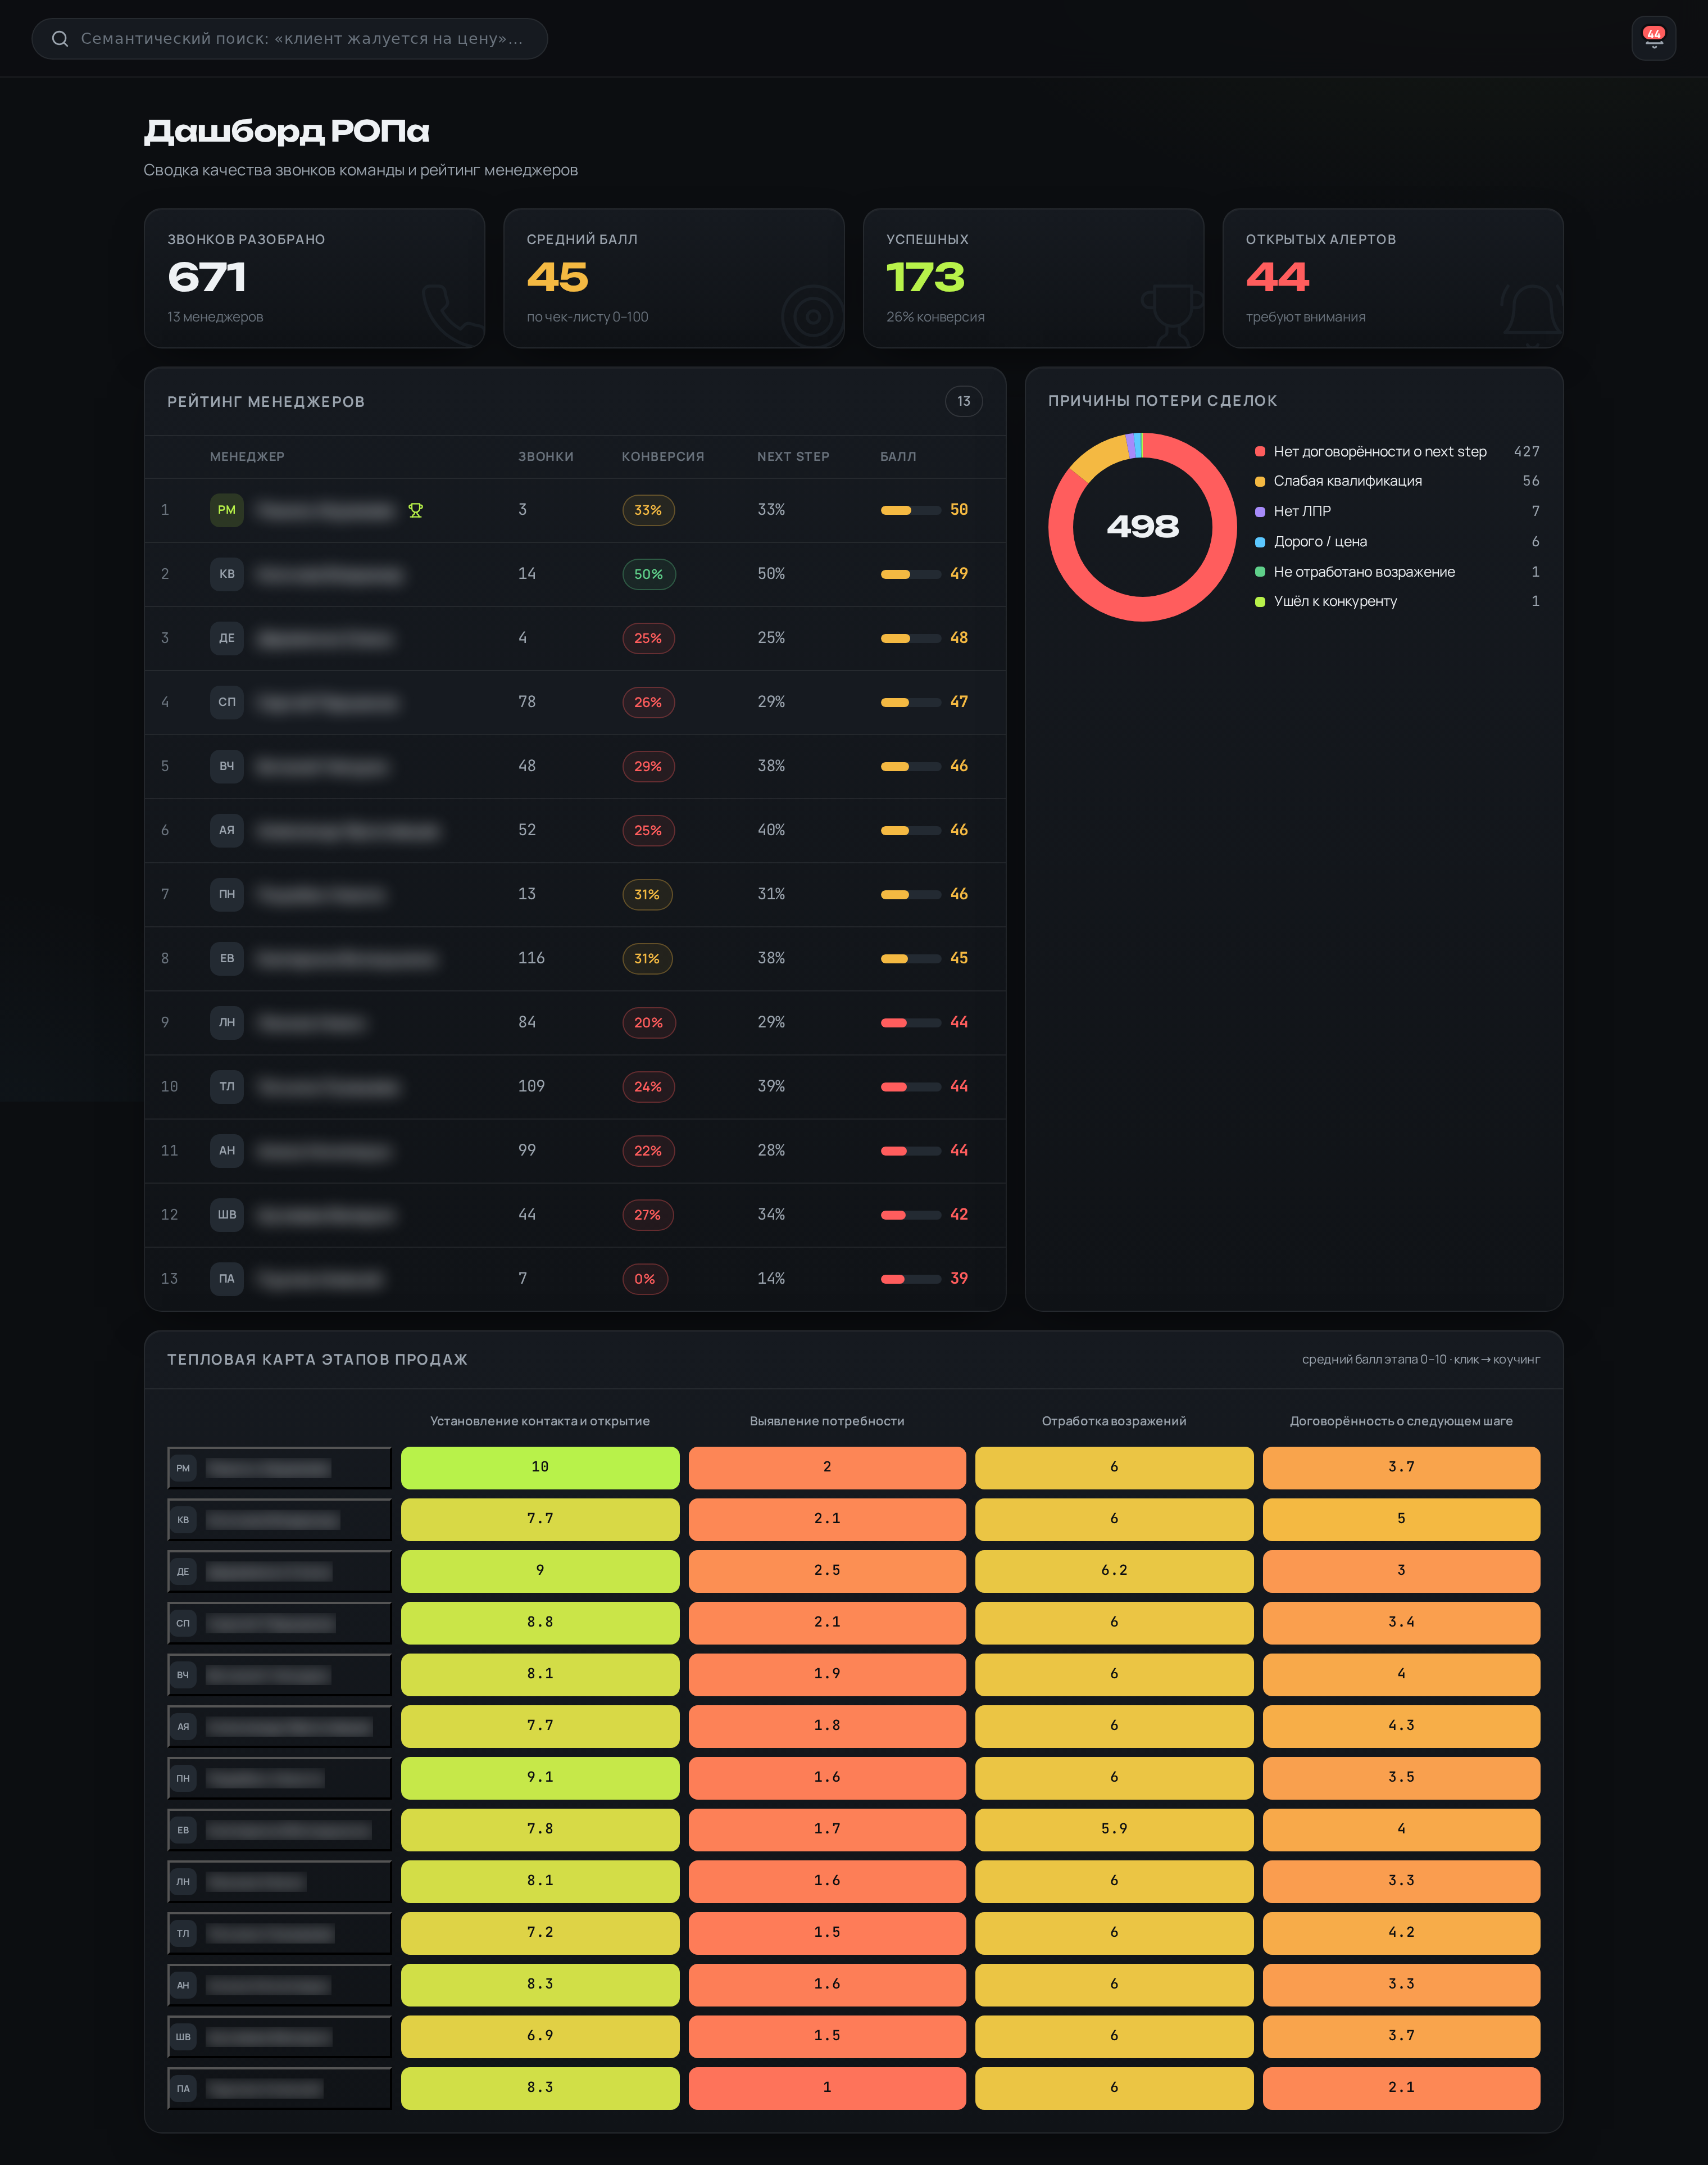1708x2165 pixels.
Task: Click the РМ avatar badge in the rating table
Action: pos(227,510)
